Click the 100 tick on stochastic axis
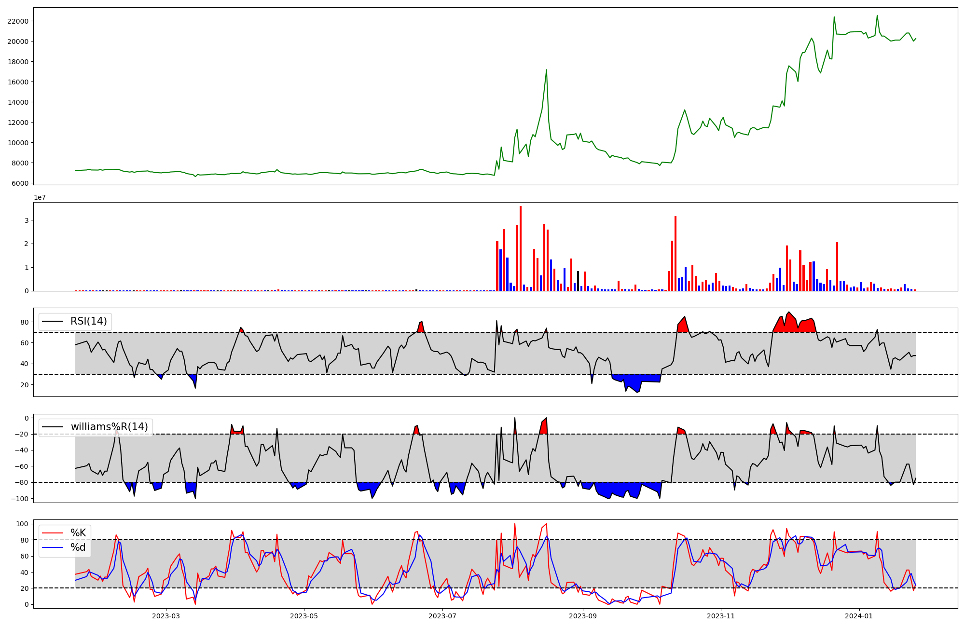Screen dimensions: 965x627 click(x=23, y=524)
